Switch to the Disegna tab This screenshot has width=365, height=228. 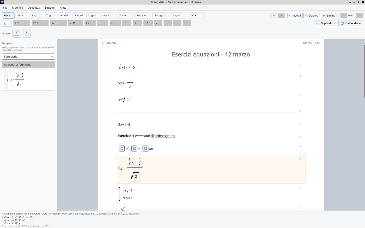point(160,15)
